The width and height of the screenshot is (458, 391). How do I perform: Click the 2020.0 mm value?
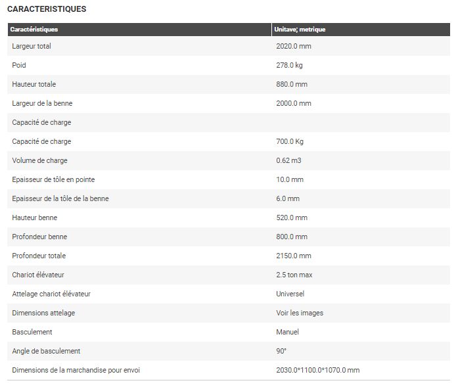[292, 46]
